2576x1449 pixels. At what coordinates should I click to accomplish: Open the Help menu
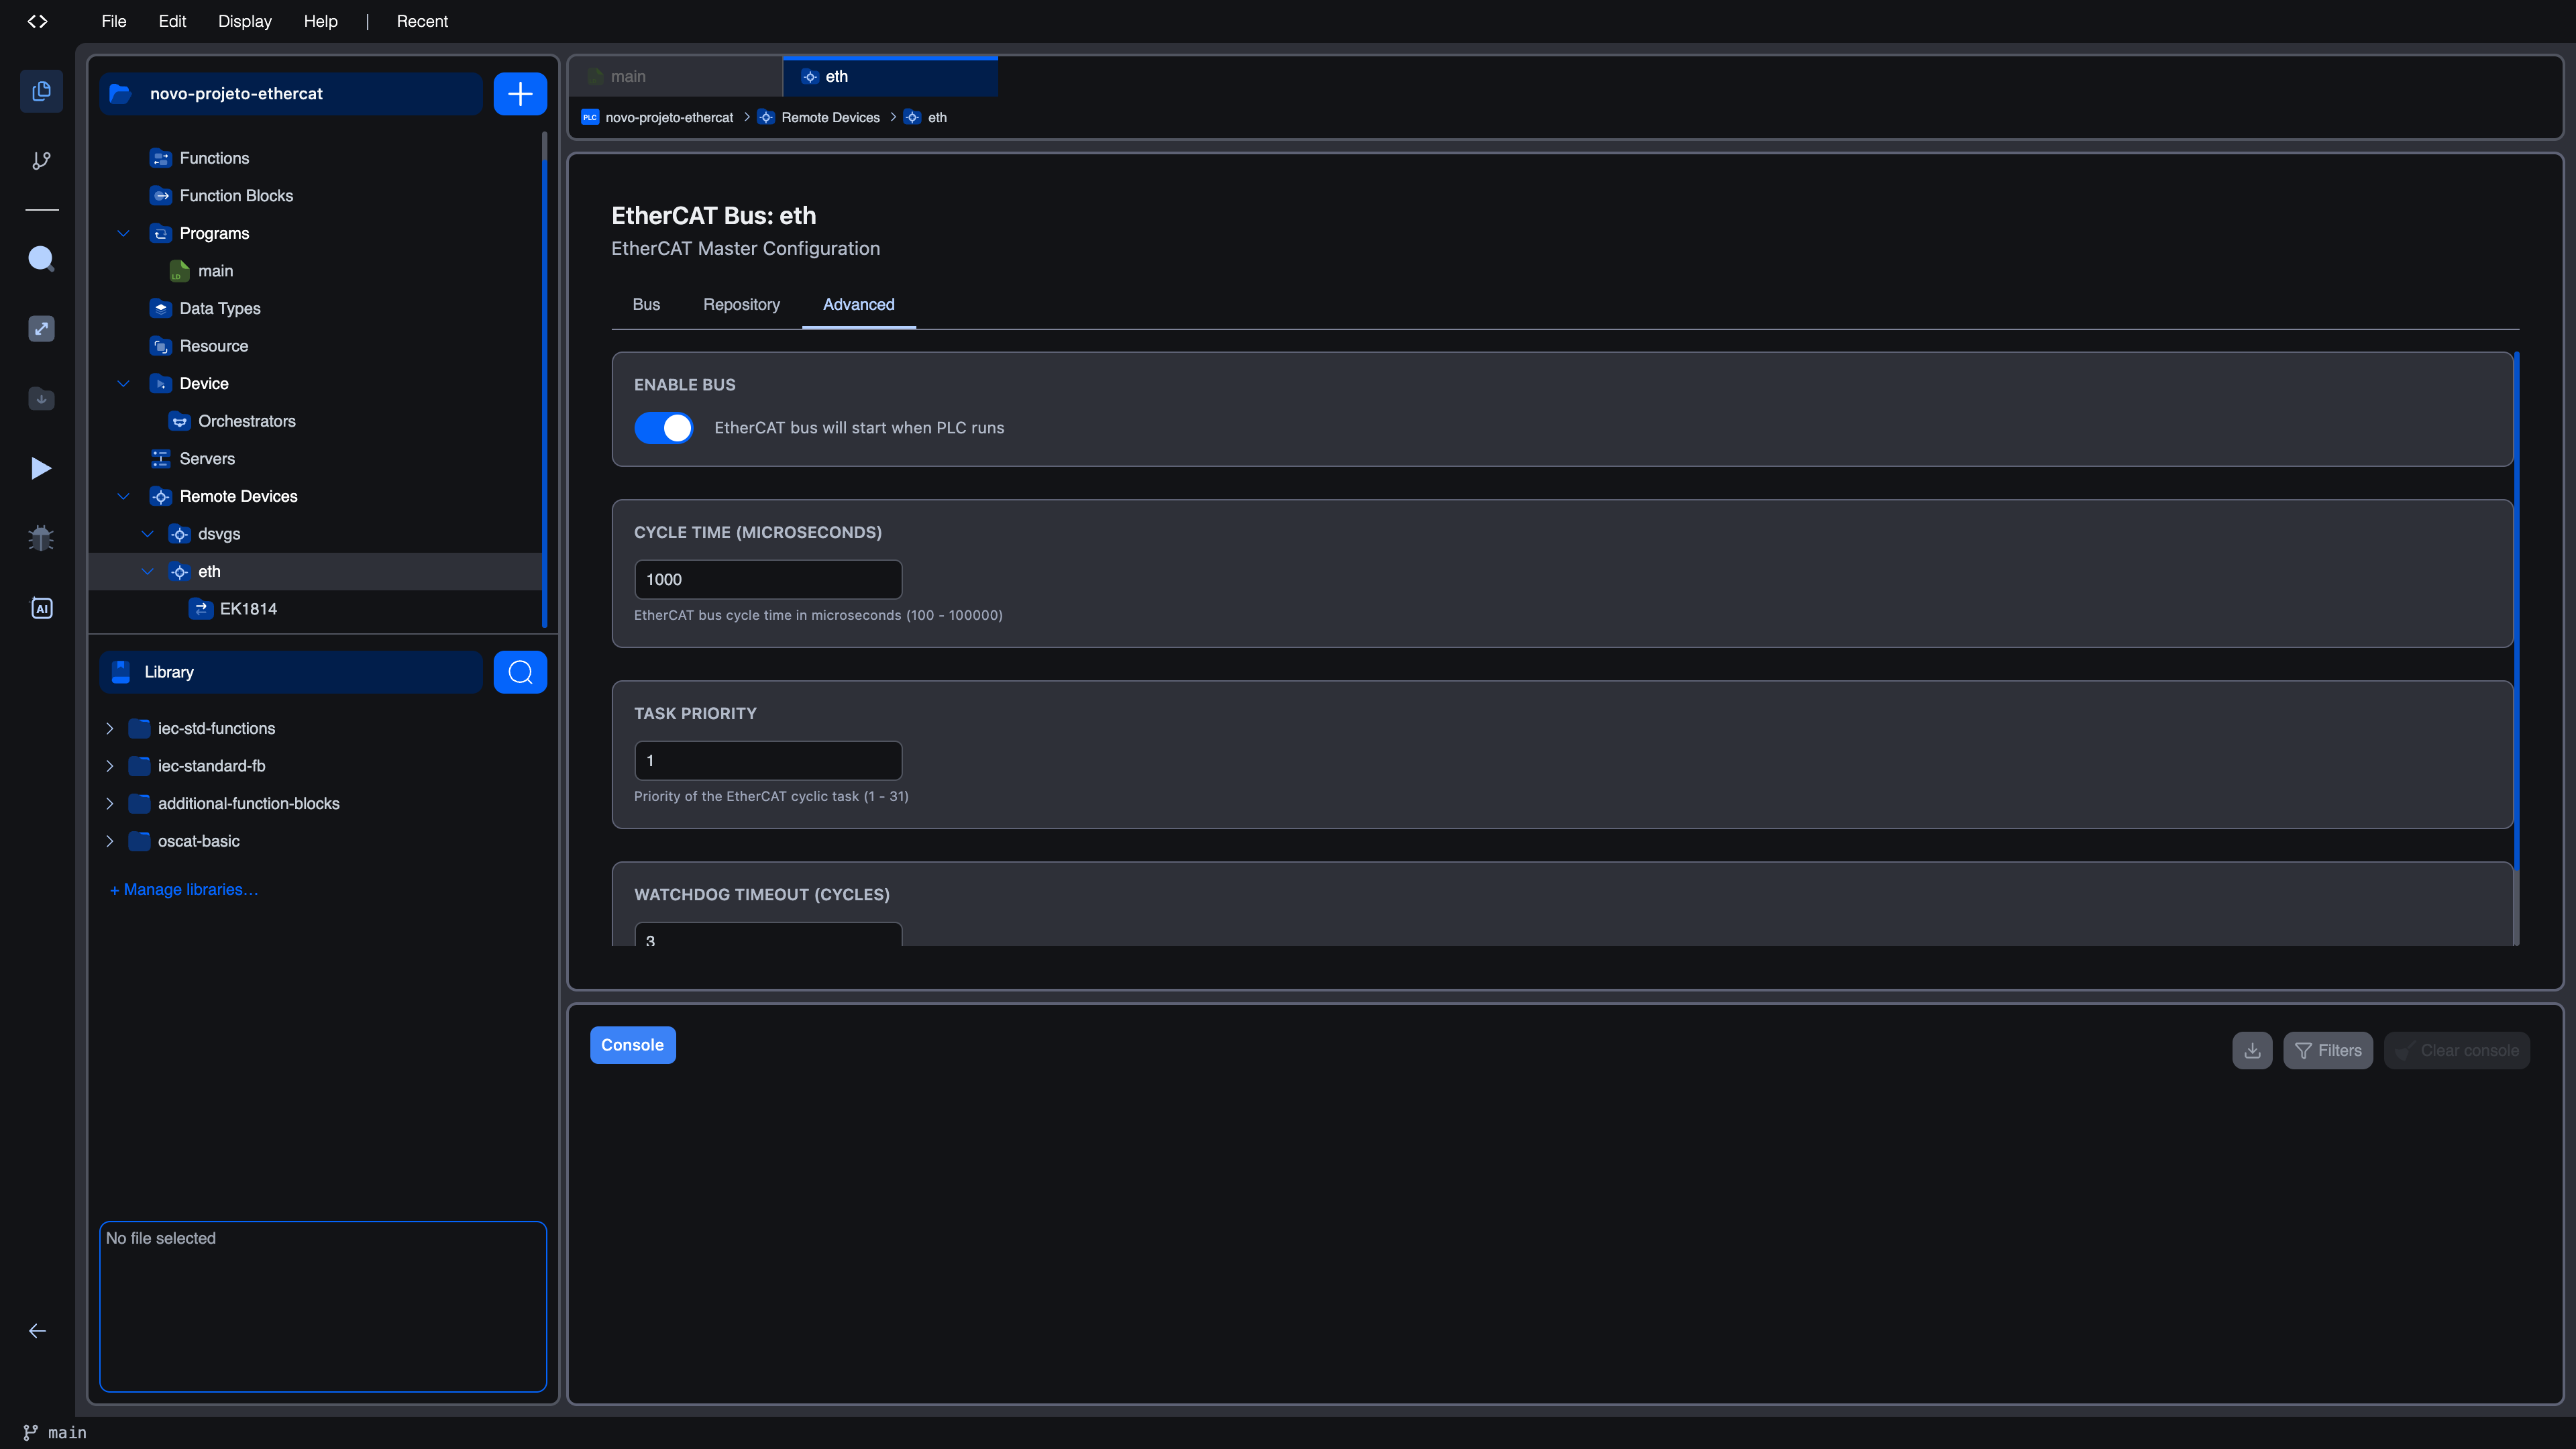(x=320, y=21)
